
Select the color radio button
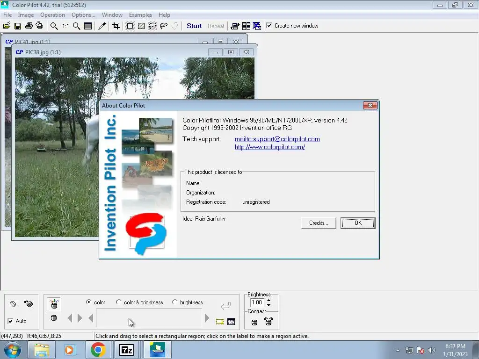88,302
